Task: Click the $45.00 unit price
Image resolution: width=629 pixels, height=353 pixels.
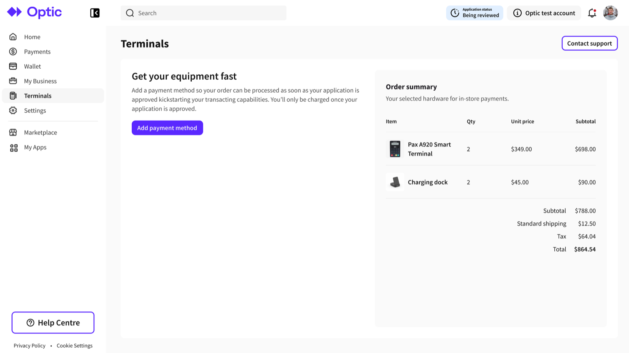Action: 520,182
